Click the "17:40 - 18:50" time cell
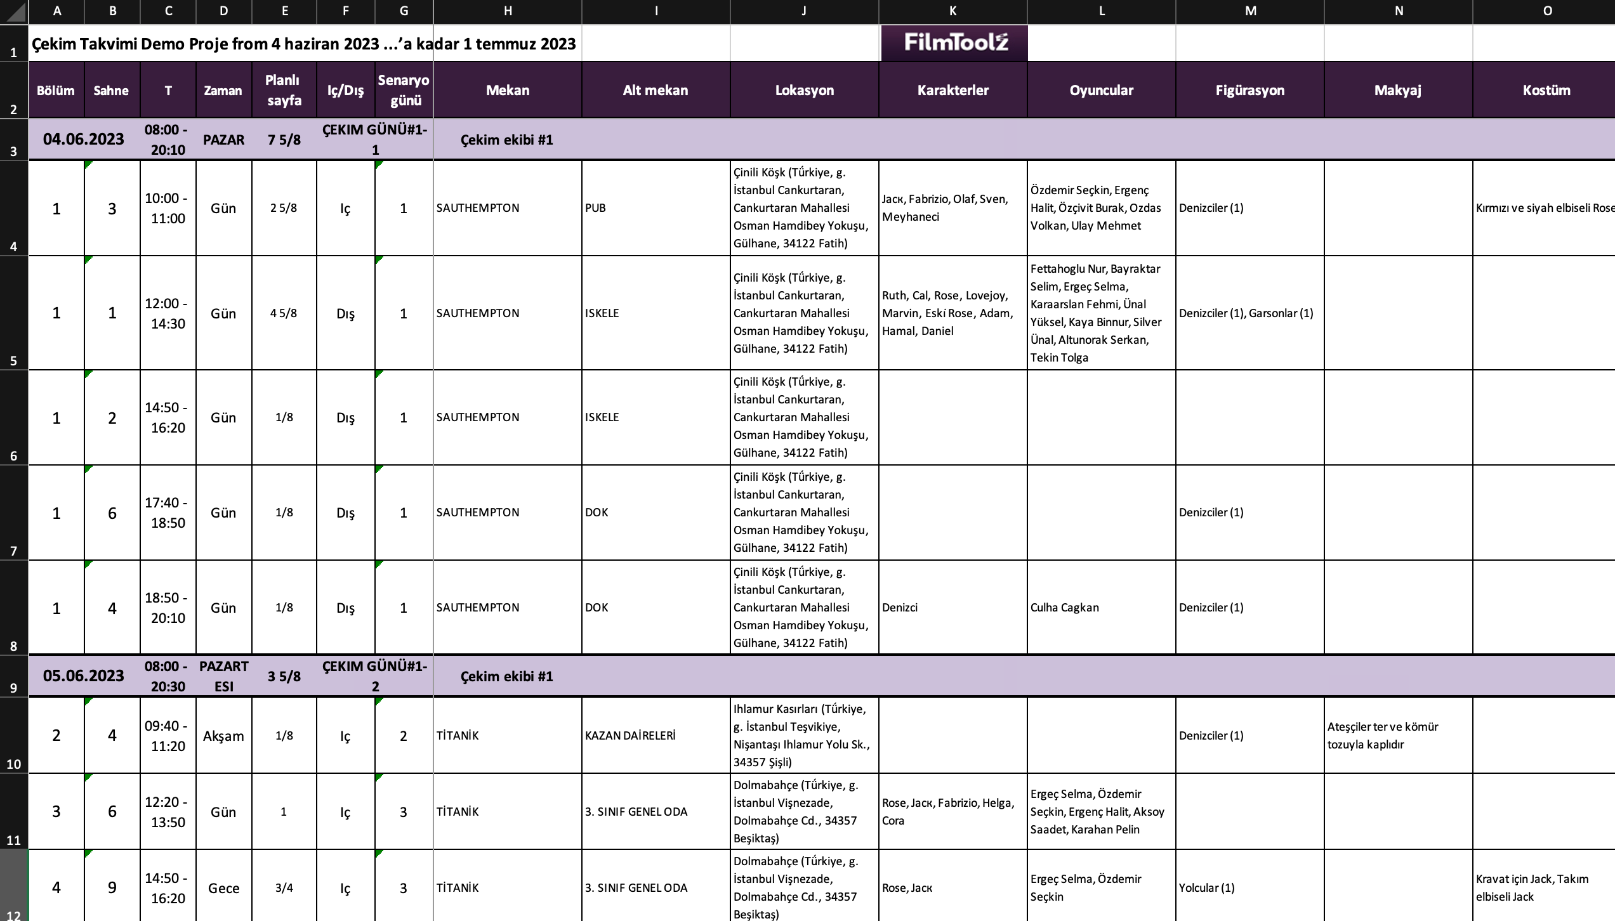 click(x=168, y=513)
